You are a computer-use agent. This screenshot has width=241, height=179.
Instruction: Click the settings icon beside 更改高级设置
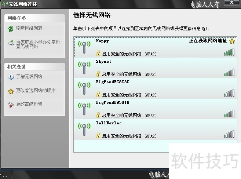coord(11,105)
